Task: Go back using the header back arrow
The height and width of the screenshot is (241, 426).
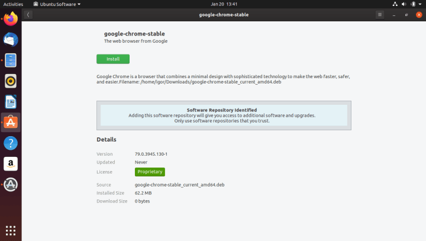Action: pyautogui.click(x=28, y=15)
